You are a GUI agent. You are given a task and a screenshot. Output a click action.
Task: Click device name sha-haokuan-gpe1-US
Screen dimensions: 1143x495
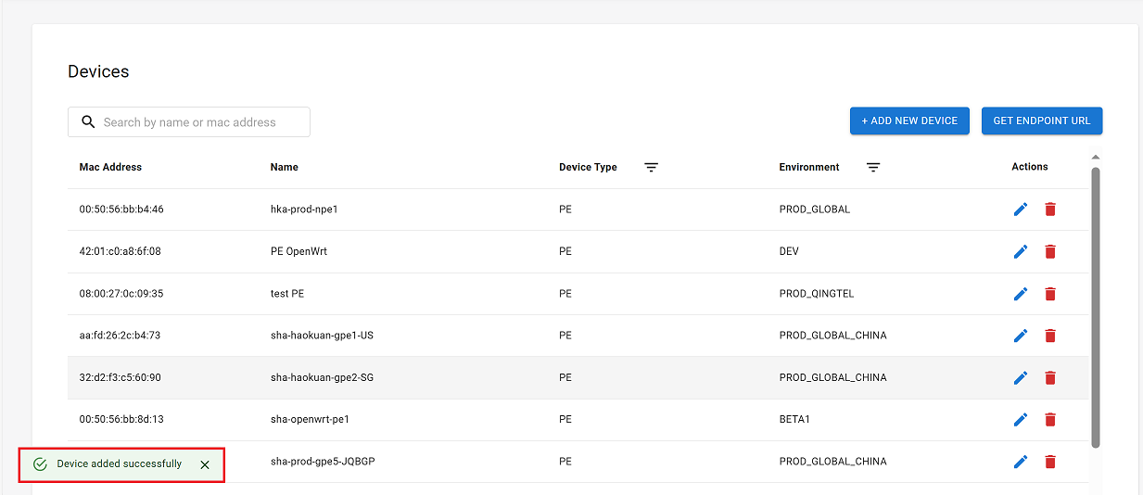(322, 336)
